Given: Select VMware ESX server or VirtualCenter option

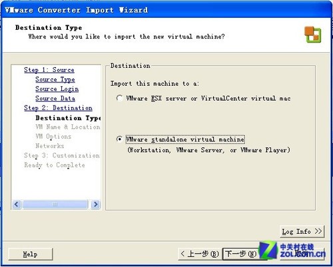Looking at the screenshot, I should [119, 98].
